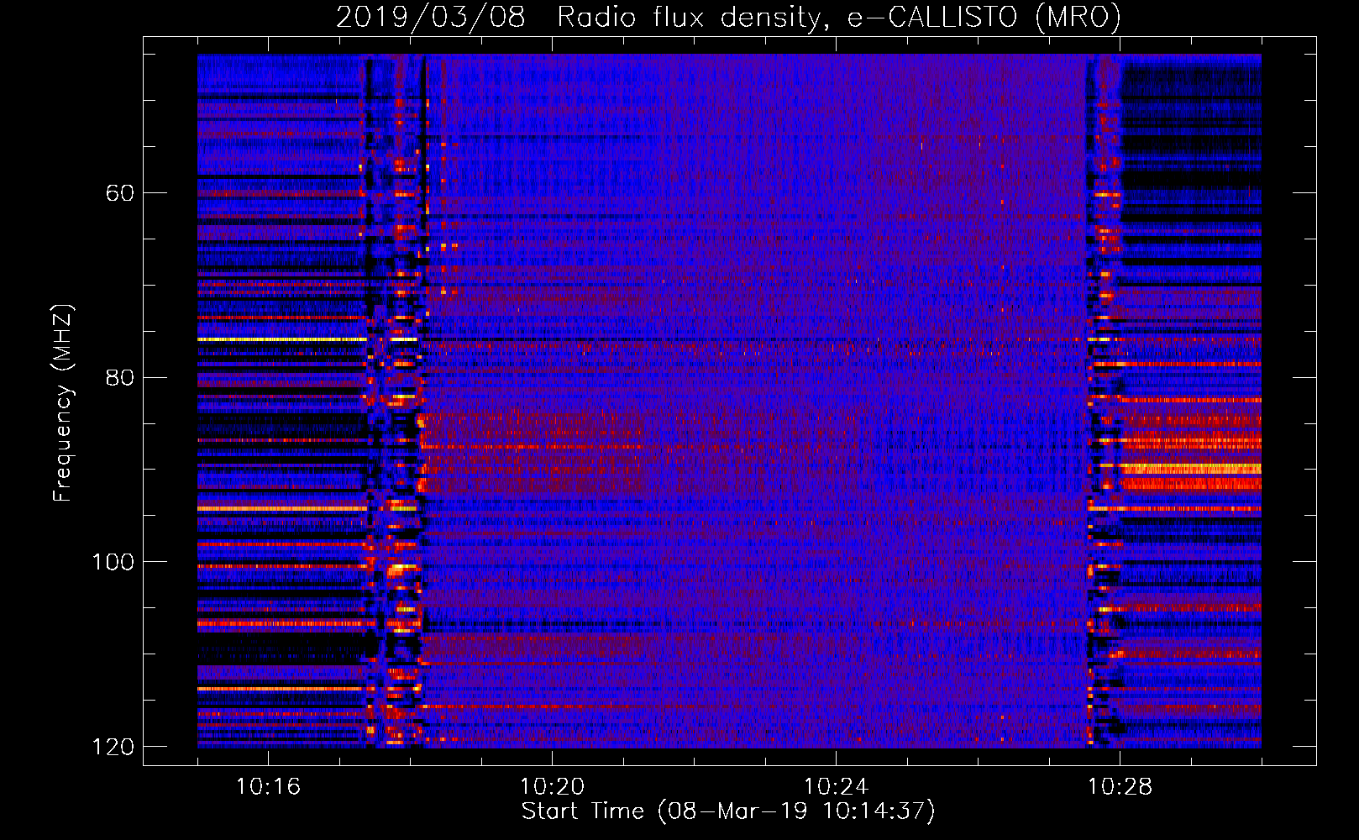The width and height of the screenshot is (1359, 840).
Task: Click the 80 frequency tick label
Action: [120, 377]
